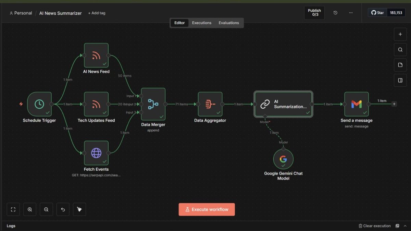The image size is (411, 231).
Task: Click the '50 items' connection label
Action: pyautogui.click(x=125, y=76)
